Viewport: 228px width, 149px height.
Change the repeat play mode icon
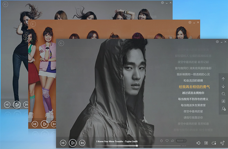point(214,143)
